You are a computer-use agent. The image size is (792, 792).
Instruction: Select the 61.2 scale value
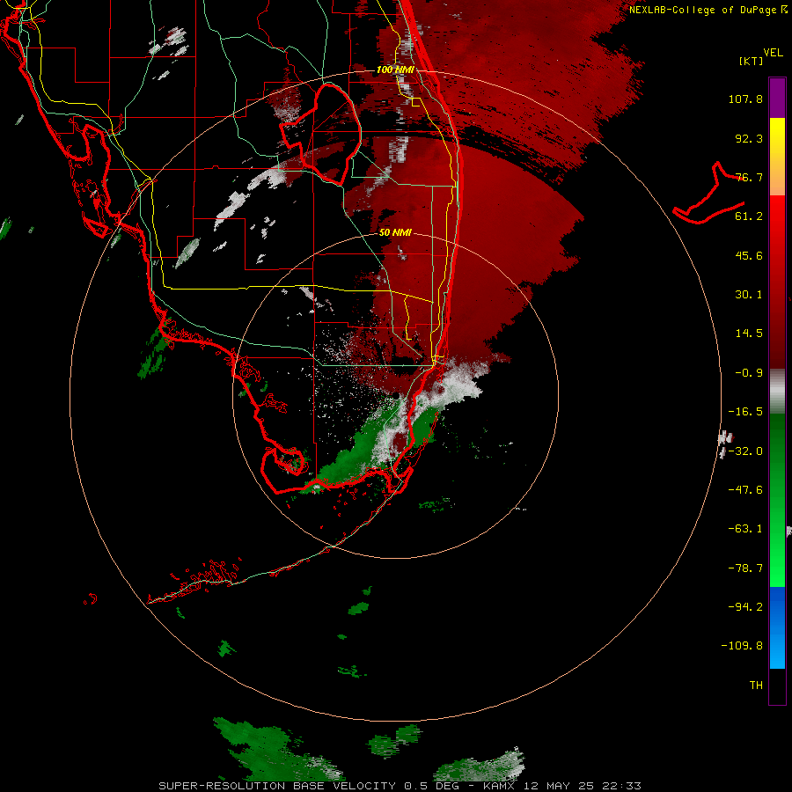[x=749, y=216]
